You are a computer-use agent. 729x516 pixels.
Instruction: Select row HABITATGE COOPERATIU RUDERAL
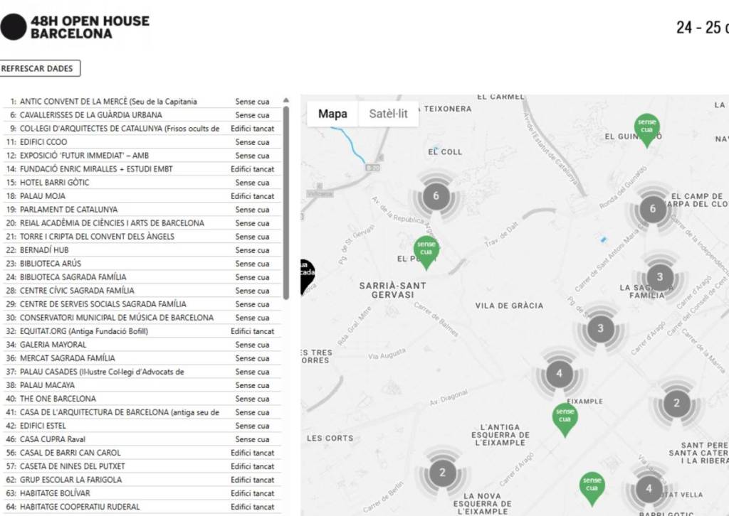(142, 507)
